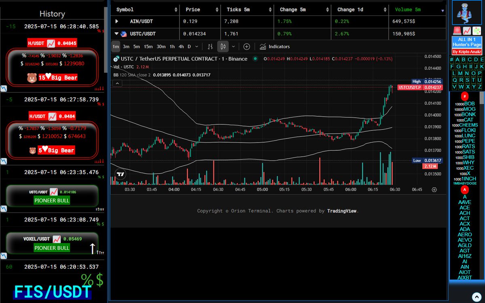
Task: Click the green % $ symbols above FIS/USDT
Action: coord(92,280)
